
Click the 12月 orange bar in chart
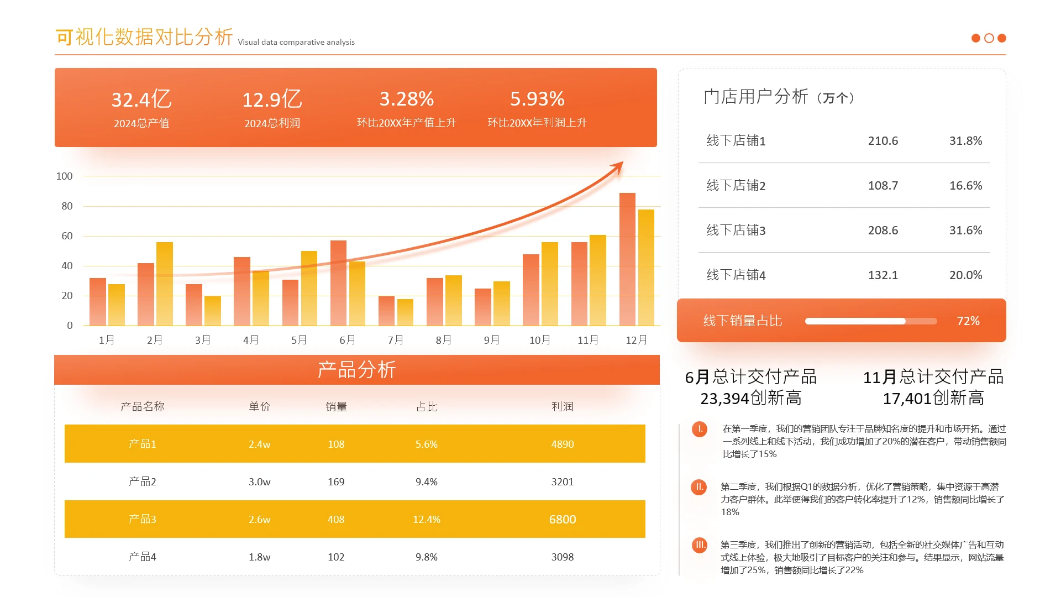click(627, 260)
